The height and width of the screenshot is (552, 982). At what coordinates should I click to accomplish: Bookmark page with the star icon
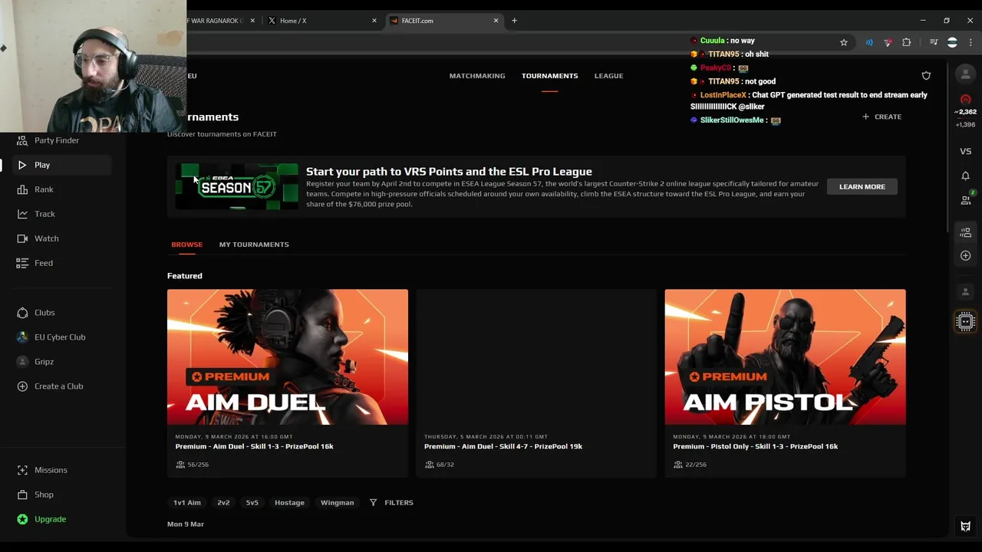tap(844, 43)
